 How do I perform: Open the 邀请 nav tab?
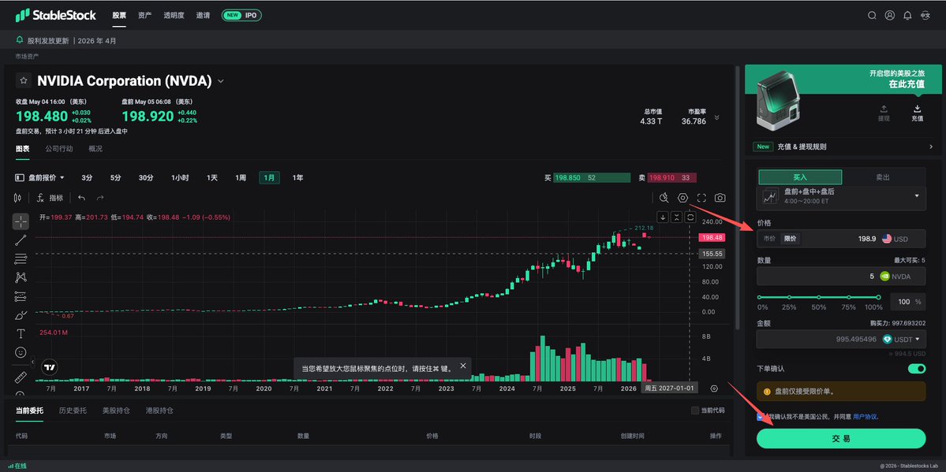point(203,16)
